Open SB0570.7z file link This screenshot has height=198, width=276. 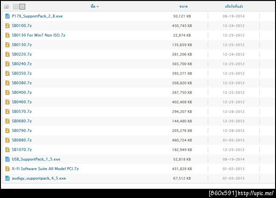22,111
